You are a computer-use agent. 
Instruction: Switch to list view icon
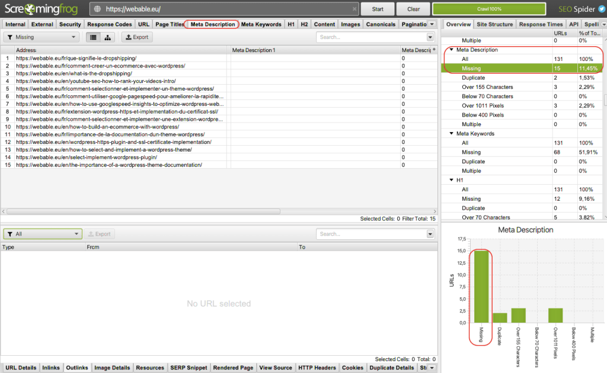coord(93,37)
